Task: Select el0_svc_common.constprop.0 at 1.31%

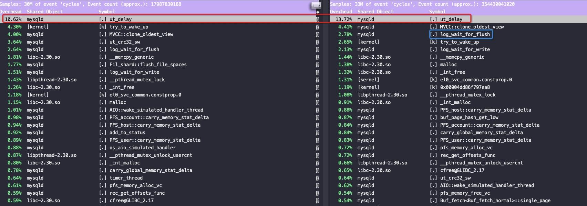Action: click(476, 80)
